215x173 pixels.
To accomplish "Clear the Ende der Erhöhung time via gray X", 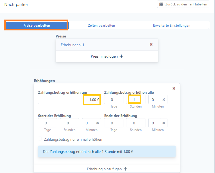I will (164, 123).
